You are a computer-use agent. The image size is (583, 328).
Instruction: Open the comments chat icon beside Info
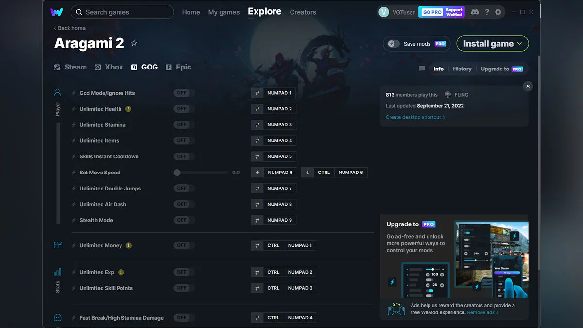[422, 69]
